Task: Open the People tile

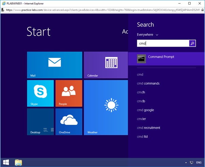Action: click(x=69, y=93)
